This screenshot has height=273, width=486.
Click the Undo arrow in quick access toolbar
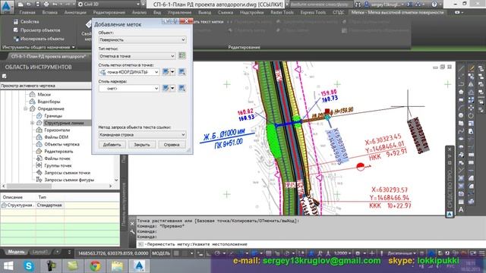[x=55, y=5]
